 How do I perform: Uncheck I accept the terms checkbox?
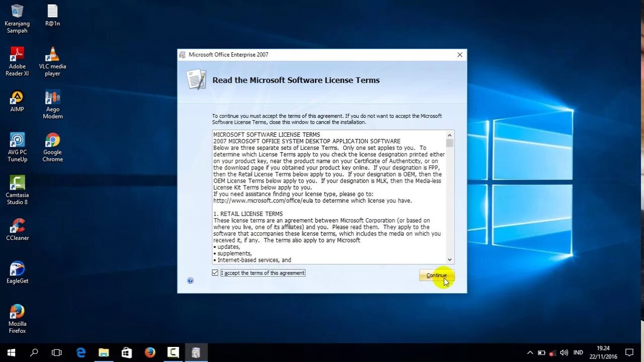point(215,273)
